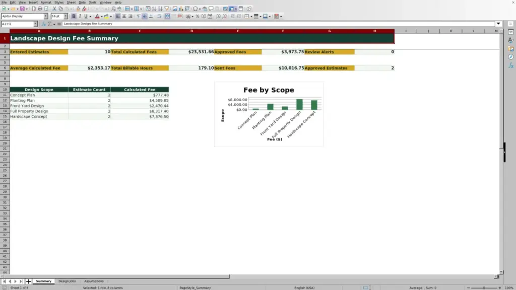Click the zoom in plus button

point(499,287)
